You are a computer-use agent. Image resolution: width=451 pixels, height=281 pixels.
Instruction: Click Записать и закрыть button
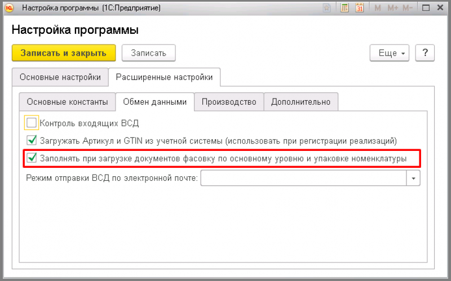coord(64,53)
